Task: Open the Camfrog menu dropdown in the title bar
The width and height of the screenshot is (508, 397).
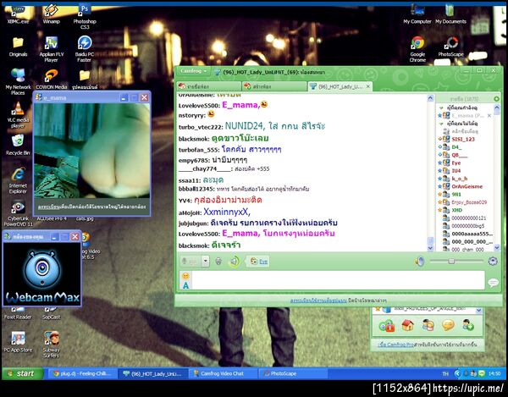Action: pyautogui.click(x=194, y=71)
